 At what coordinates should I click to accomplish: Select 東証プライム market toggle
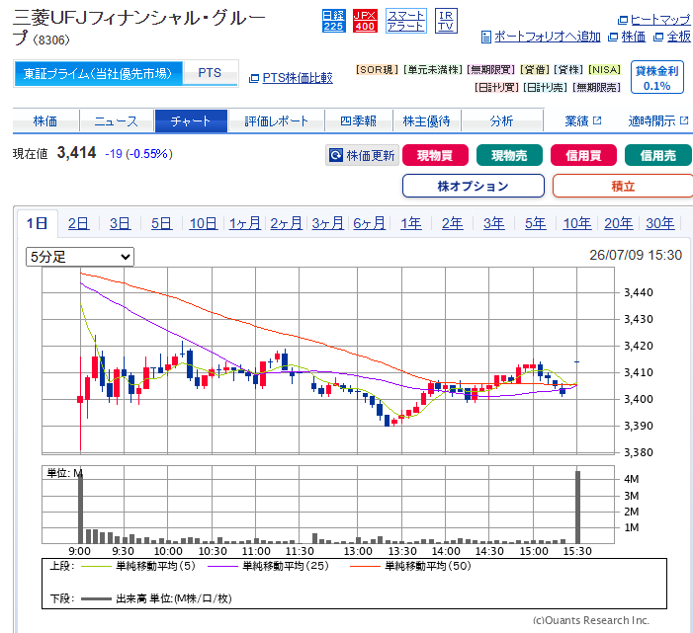tap(98, 73)
